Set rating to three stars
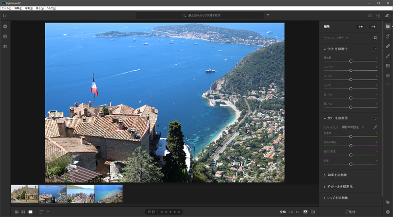Screen dimensions: 393x217 [x=170, y=212]
